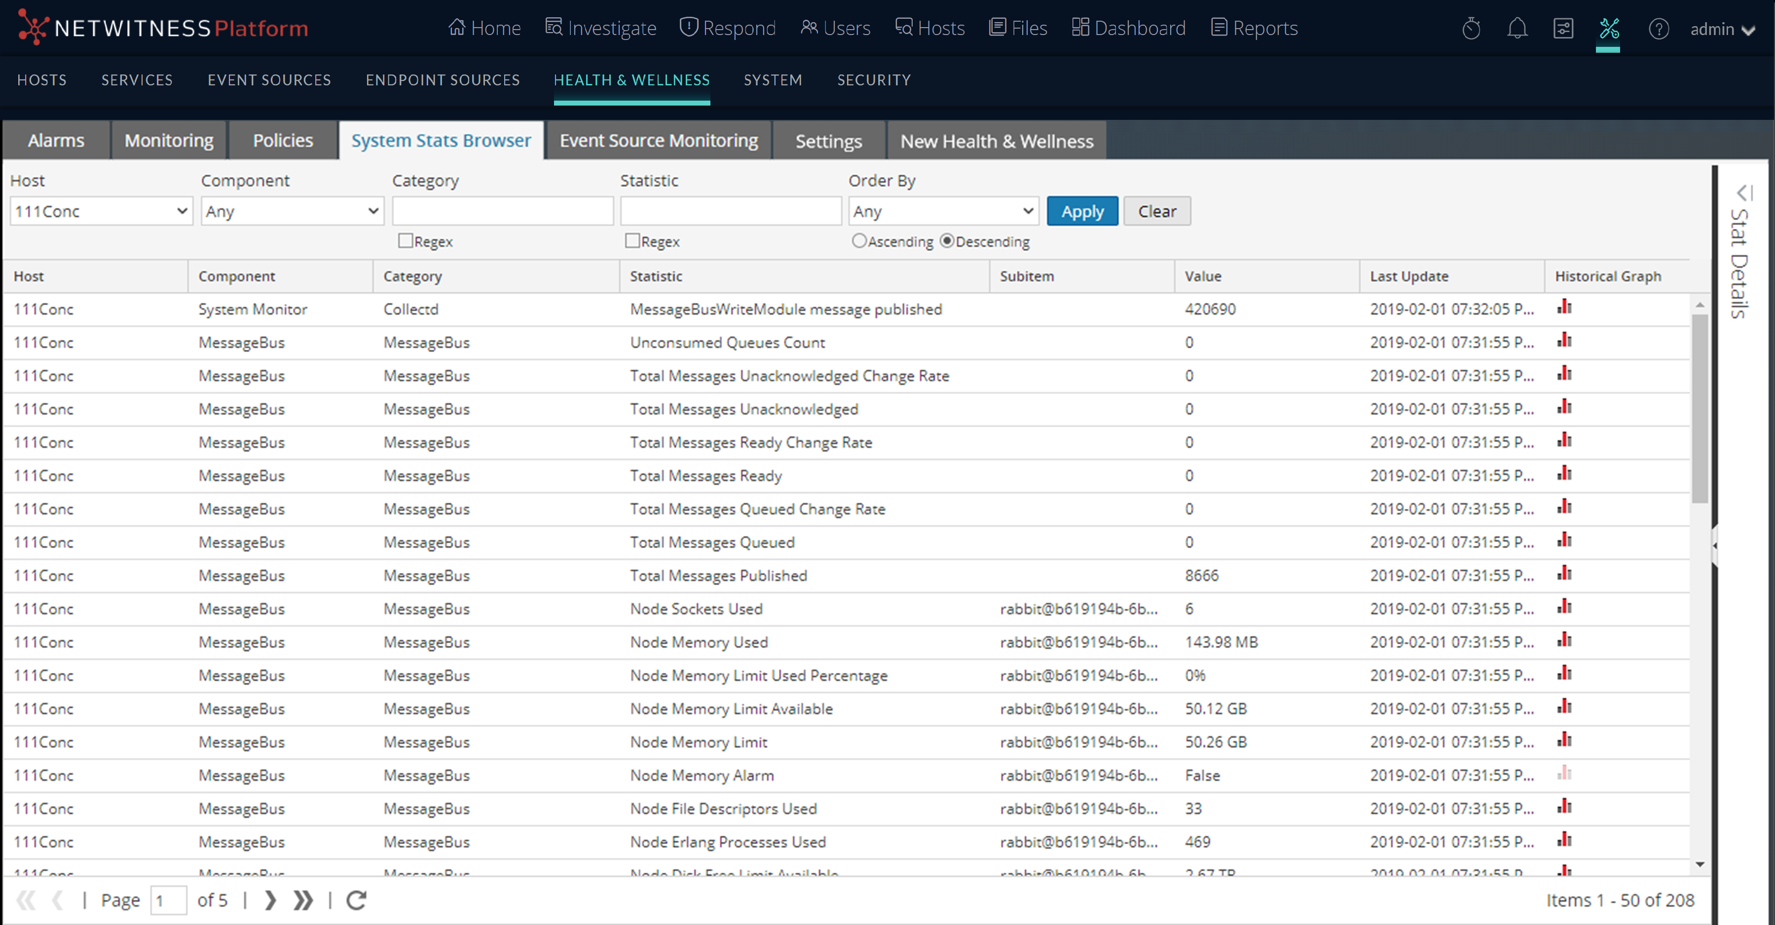The height and width of the screenshot is (925, 1775).
Task: Switch to the Policies tab
Action: (283, 141)
